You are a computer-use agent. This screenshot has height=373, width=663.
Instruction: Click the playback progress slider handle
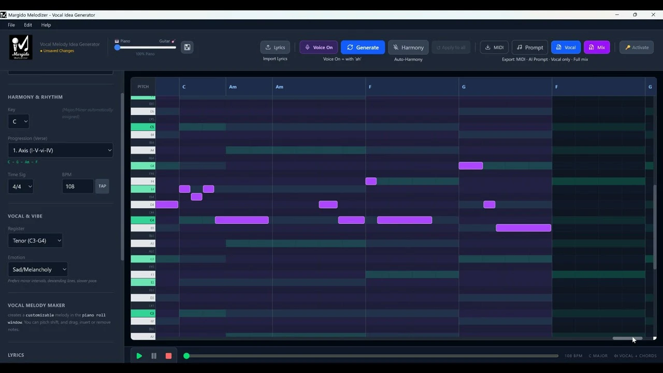coord(186,356)
